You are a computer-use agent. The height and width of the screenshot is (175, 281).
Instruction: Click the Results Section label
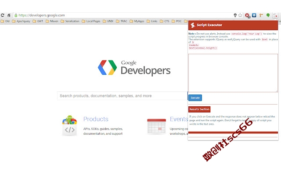pyautogui.click(x=199, y=109)
